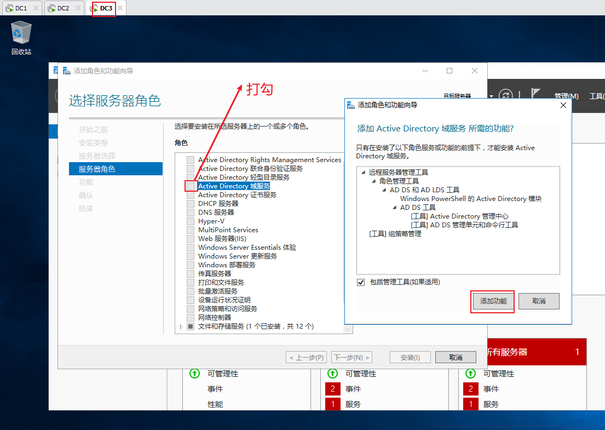This screenshot has height=430, width=605.
Task: Collapse the AD DS 和 AD LDS 工具 node
Action: coord(384,190)
